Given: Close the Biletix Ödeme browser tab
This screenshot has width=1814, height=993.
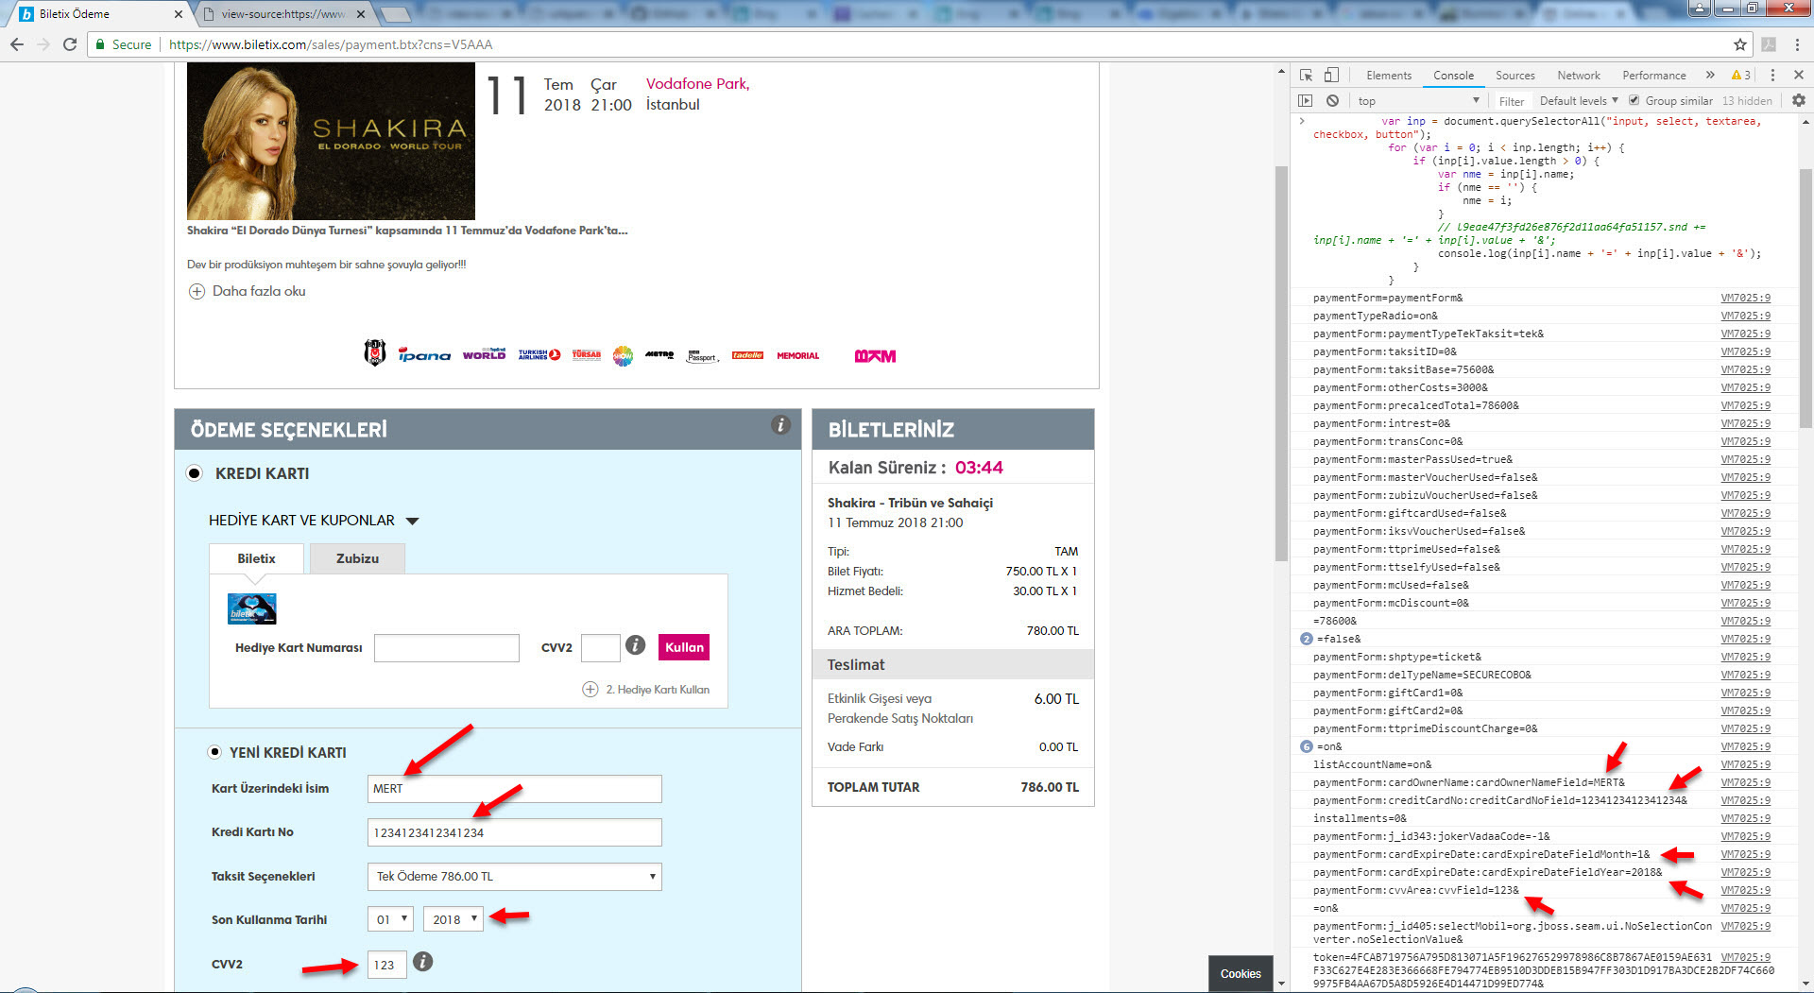Looking at the screenshot, I should (179, 14).
